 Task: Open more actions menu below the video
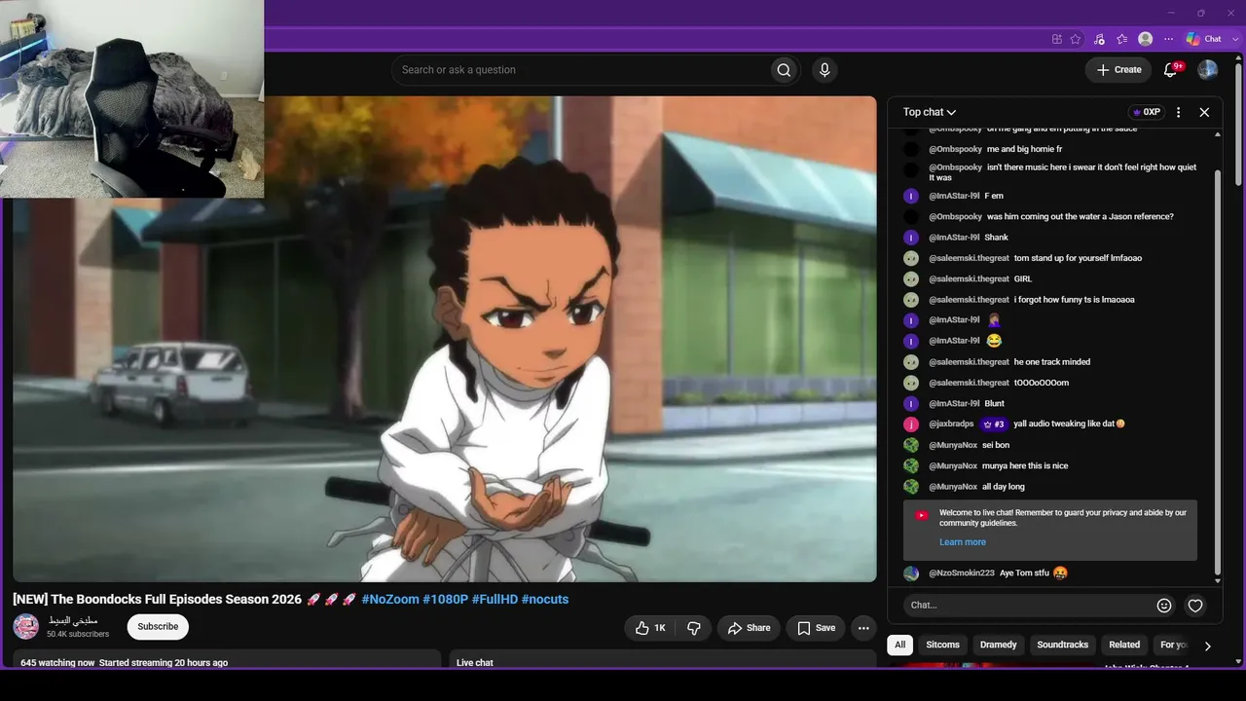tap(863, 628)
